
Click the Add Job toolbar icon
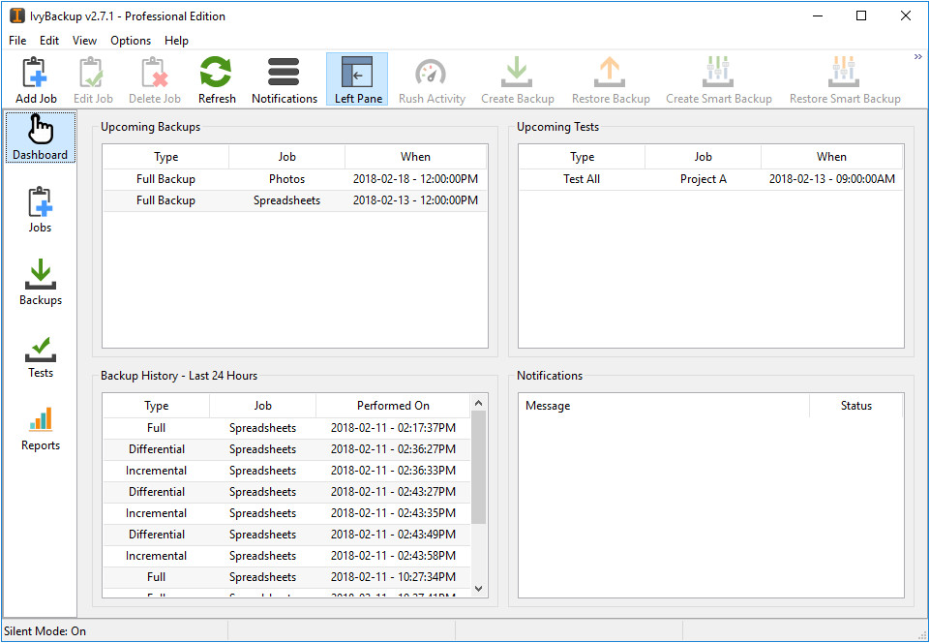[x=36, y=79]
